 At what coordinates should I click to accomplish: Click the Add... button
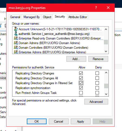(x=76, y=59)
